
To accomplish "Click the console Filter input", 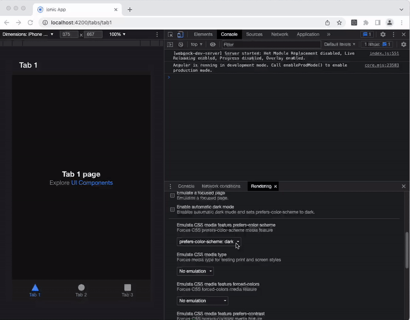I will click(x=271, y=45).
